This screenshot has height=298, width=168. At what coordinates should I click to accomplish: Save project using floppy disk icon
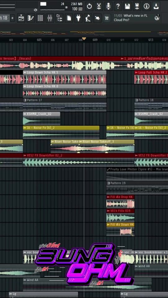[128, 6]
